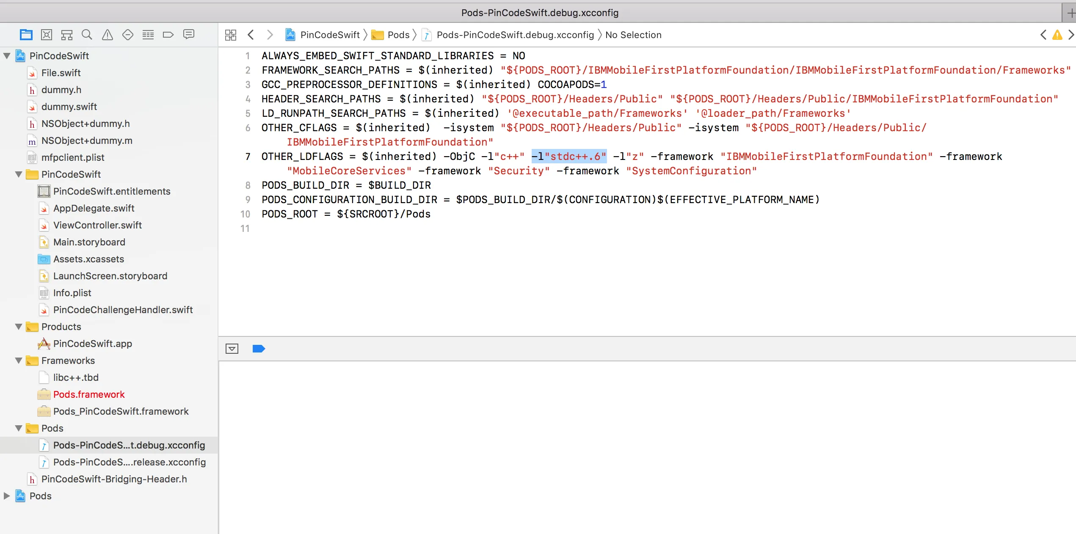
Task: Jump to previous issue arrow
Action: 1043,35
